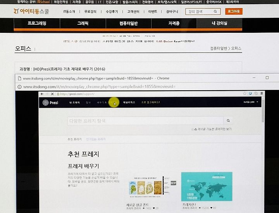Image resolution: width=279 pixels, height=213 pixels.
Task: Click 내 프레지 in the Prezi menu
Action: [74, 102]
